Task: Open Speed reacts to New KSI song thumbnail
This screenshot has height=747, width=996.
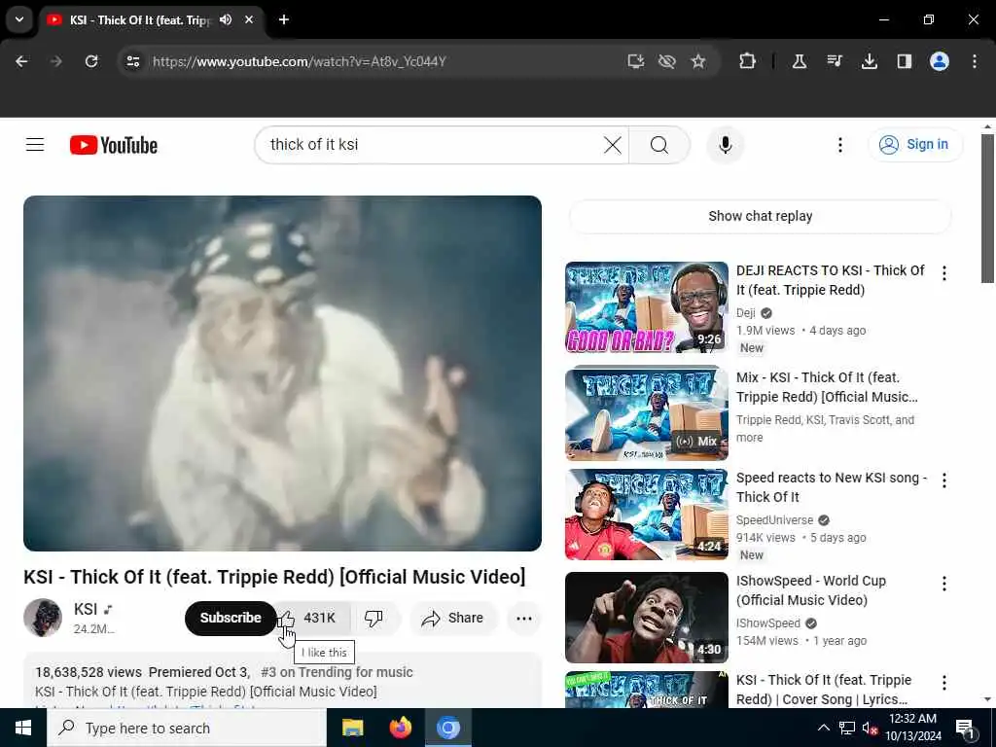Action: pyautogui.click(x=647, y=515)
